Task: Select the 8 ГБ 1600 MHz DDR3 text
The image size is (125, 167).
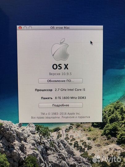Action: tap(70, 98)
